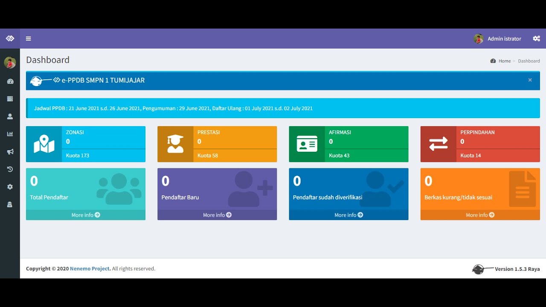This screenshot has width=546, height=307.
Task: Open the user avatar in the sidebar
Action: [x=10, y=63]
